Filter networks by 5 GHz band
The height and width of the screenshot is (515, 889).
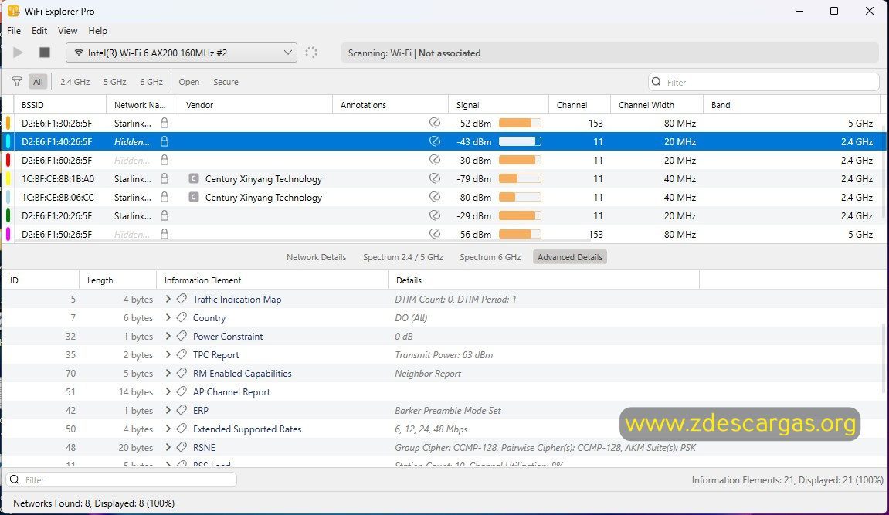114,82
